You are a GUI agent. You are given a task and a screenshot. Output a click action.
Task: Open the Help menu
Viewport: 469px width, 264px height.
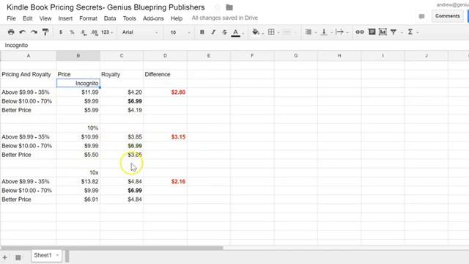tap(177, 18)
